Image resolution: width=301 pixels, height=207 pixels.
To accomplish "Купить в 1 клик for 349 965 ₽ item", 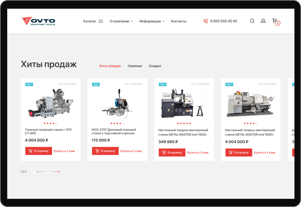I will [198, 153].
